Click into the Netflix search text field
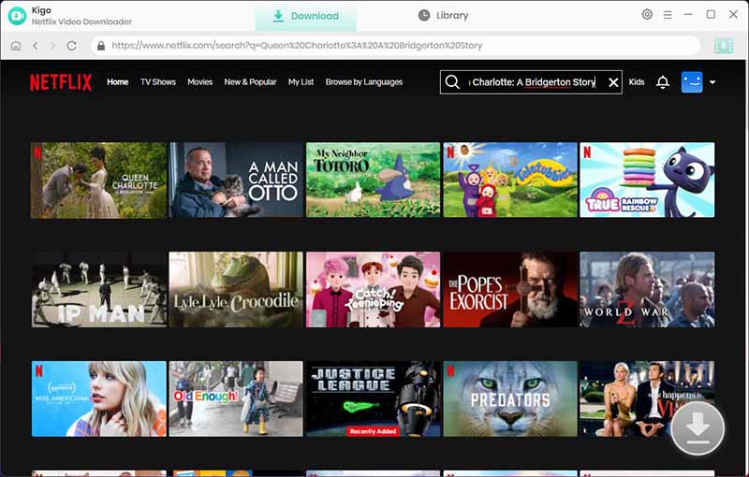The width and height of the screenshot is (749, 477). 533,82
